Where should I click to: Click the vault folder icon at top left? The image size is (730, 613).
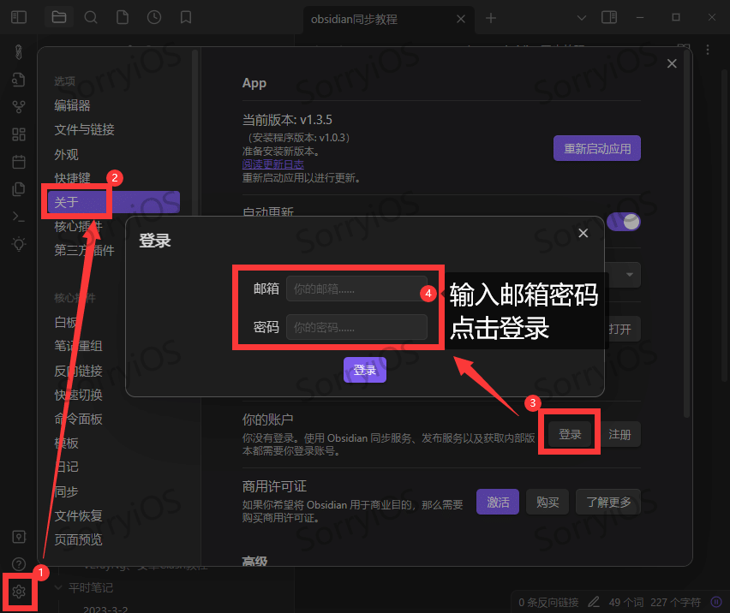coord(58,16)
